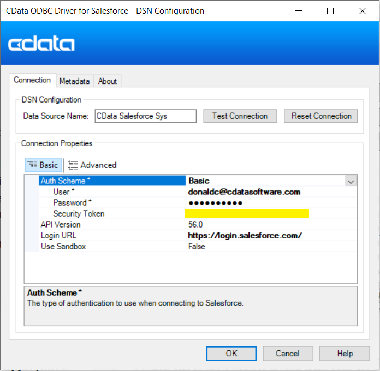Select the Auth Scheme property row

click(x=112, y=181)
